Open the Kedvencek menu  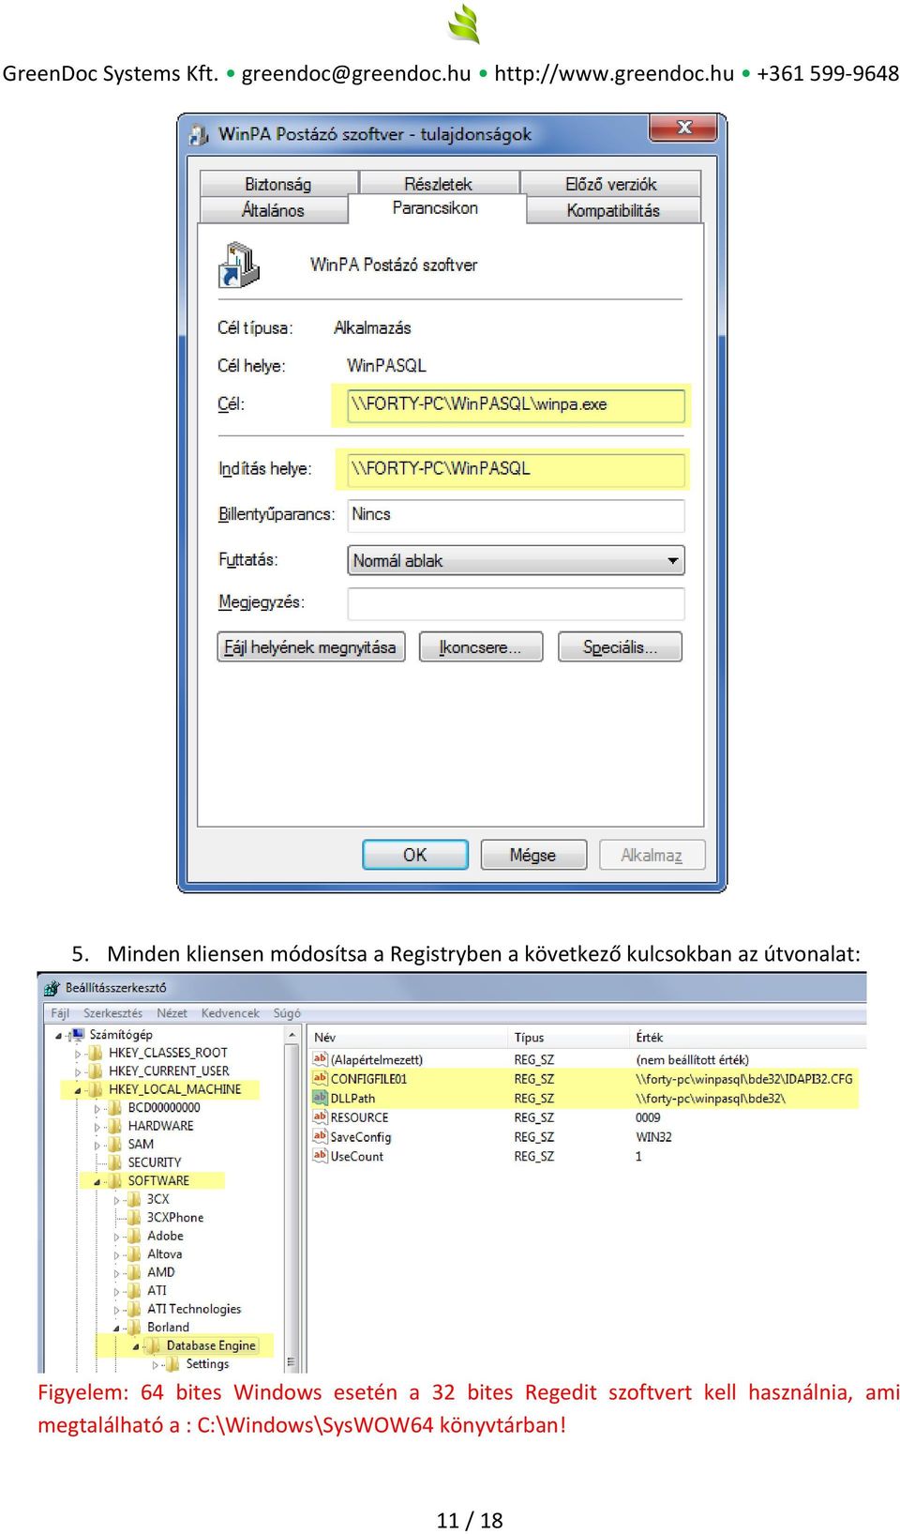point(230,1013)
